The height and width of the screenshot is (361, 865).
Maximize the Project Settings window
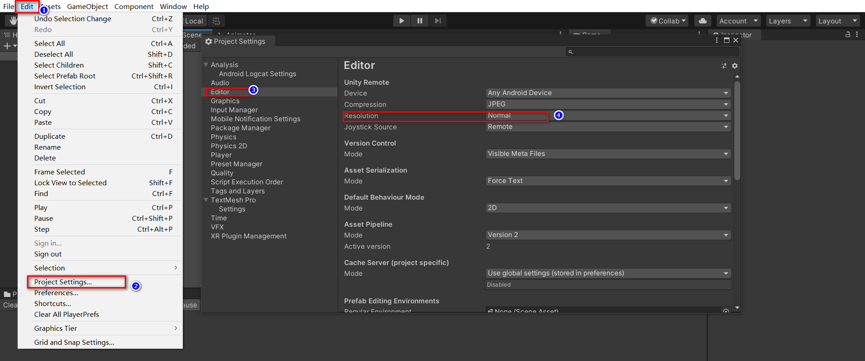coord(726,40)
